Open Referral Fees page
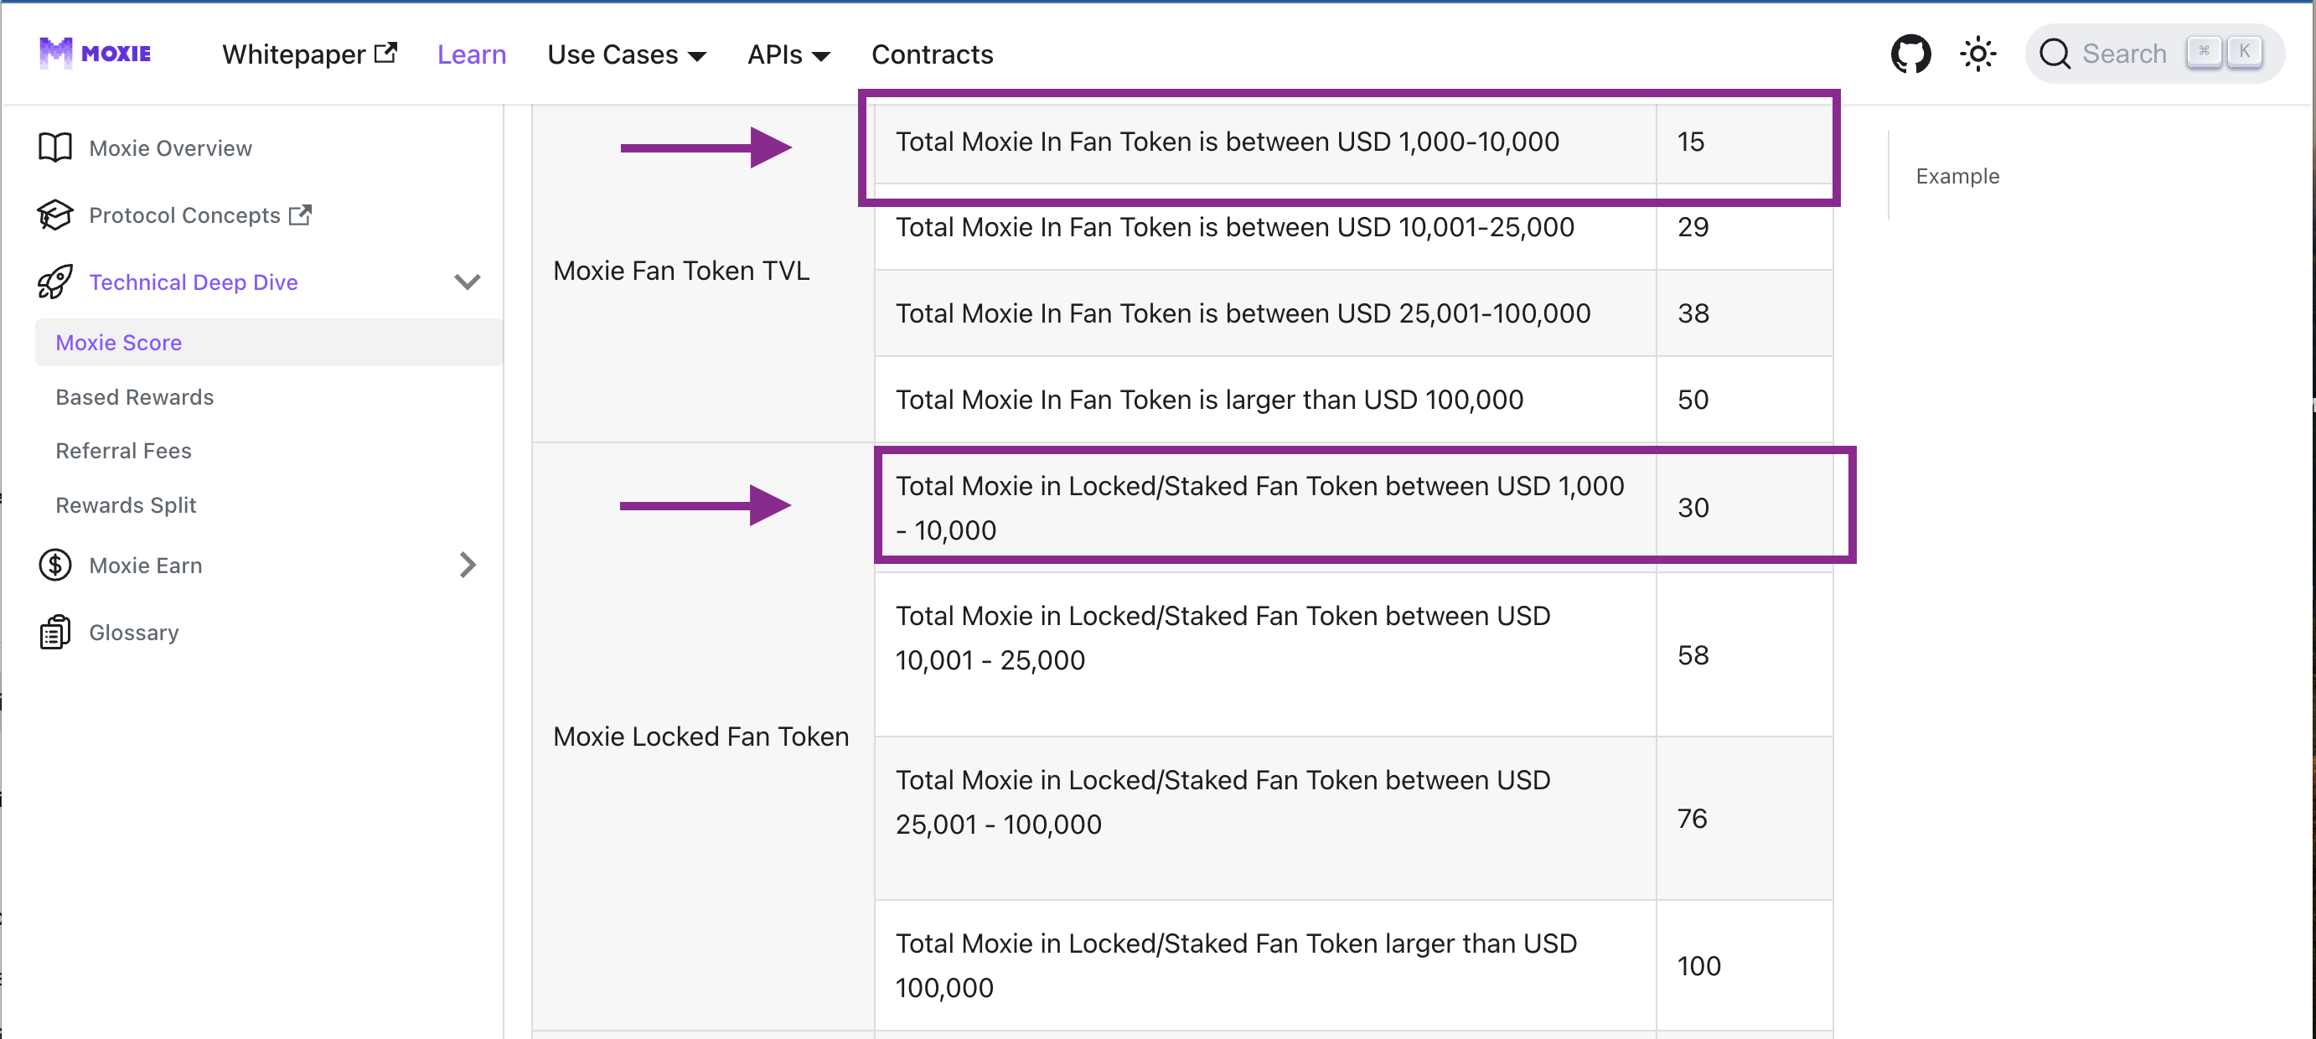2316x1039 pixels. pos(123,450)
